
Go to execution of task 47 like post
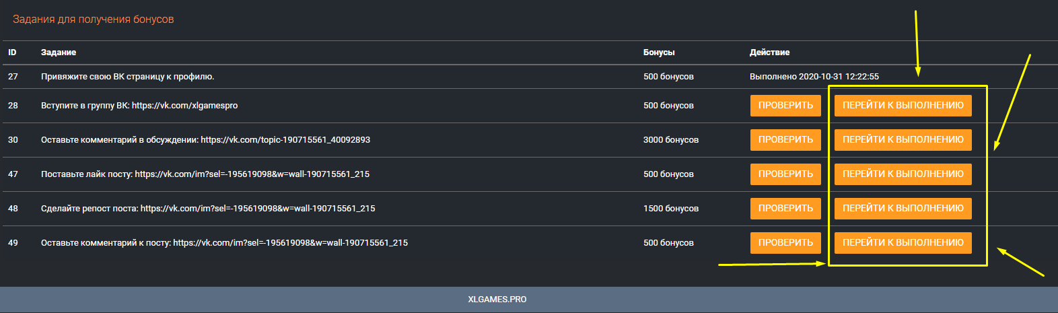pyautogui.click(x=903, y=174)
